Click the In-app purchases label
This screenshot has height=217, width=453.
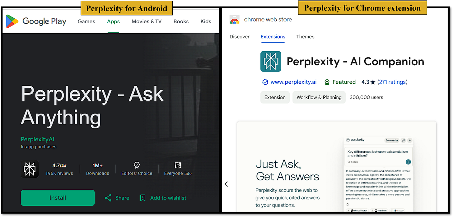click(39, 147)
